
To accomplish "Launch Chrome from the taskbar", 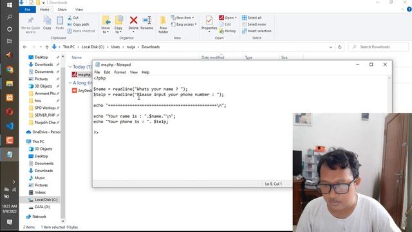I will [x=10, y=70].
